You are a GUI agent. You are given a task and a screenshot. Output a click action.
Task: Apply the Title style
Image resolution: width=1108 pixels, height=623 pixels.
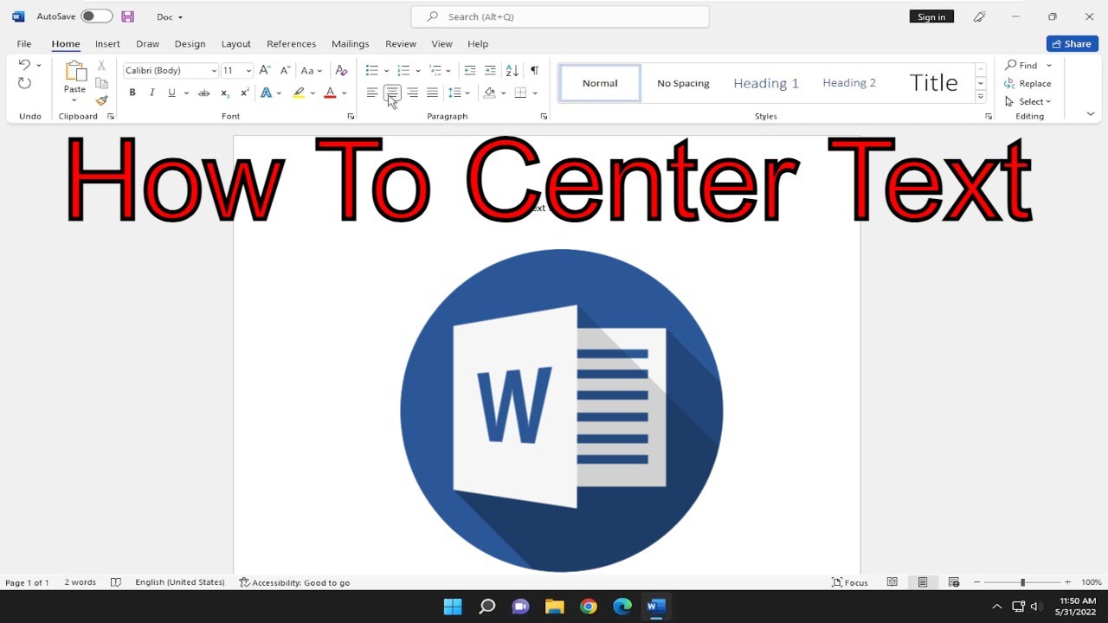pos(933,83)
